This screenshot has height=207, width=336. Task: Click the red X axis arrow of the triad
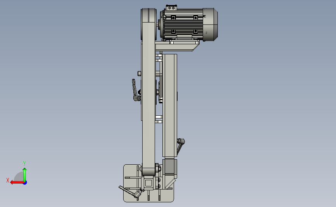point(17,183)
